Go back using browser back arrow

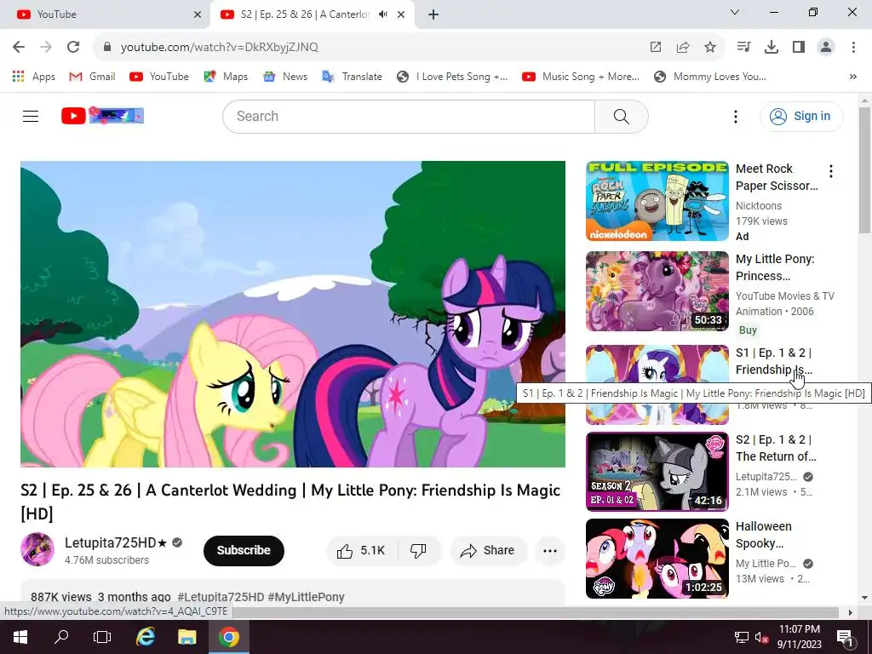19,48
